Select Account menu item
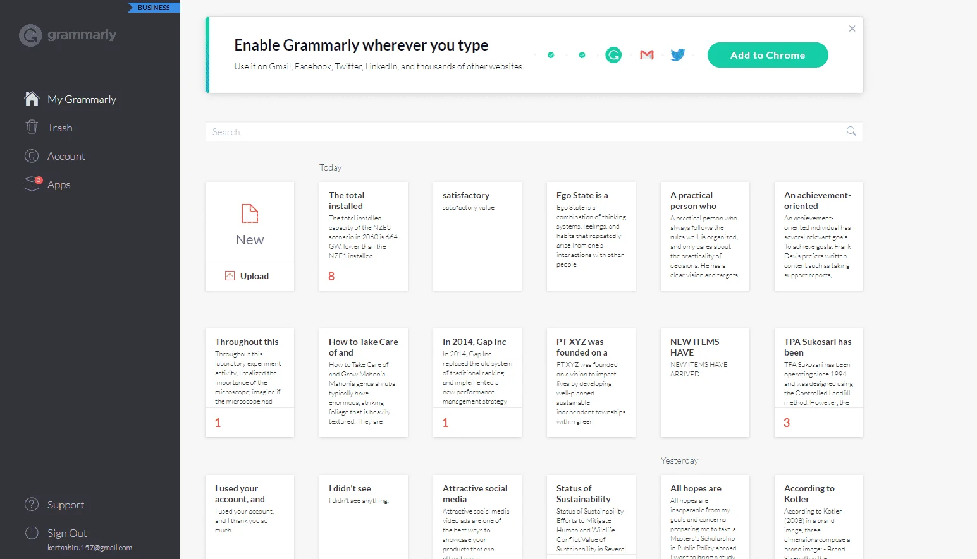The height and width of the screenshot is (559, 977). click(x=66, y=156)
